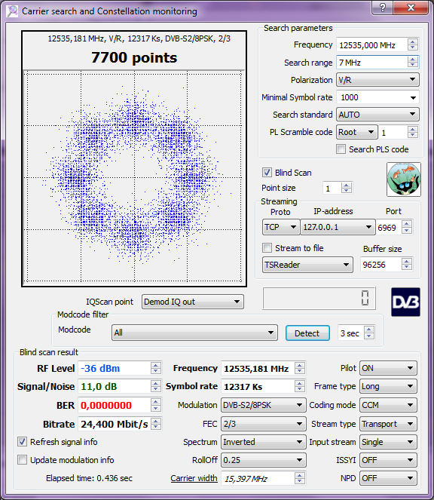The height and width of the screenshot is (500, 434).
Task: Open the IP-address 127.0.0.1 dropdown
Action: coord(338,227)
